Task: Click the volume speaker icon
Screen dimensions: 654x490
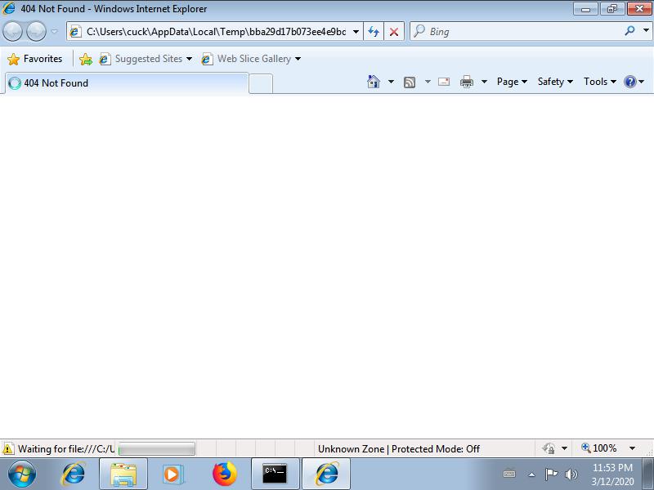Action: pyautogui.click(x=571, y=474)
